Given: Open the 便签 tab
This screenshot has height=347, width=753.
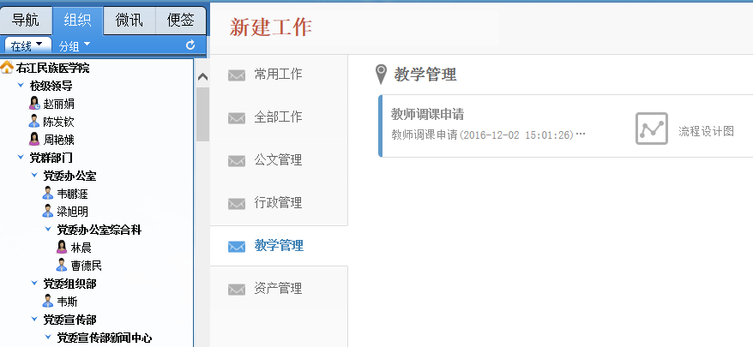Looking at the screenshot, I should 181,21.
